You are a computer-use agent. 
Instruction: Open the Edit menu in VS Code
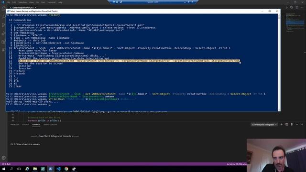pos(14,2)
